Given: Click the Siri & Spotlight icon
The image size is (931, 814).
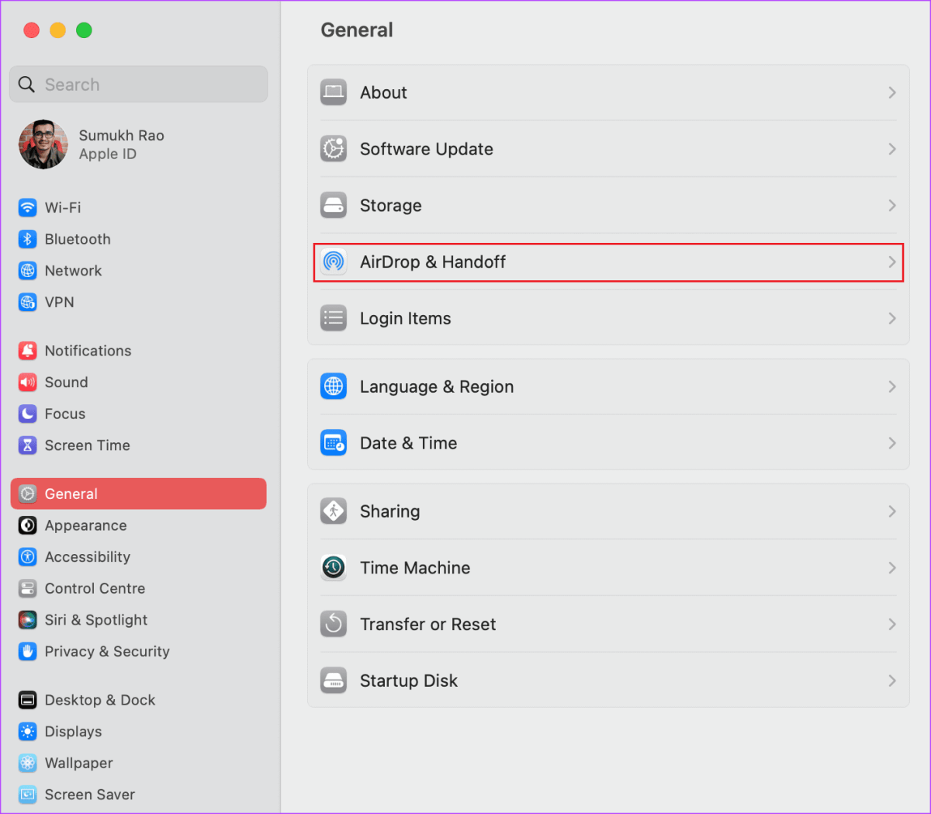Looking at the screenshot, I should 28,620.
